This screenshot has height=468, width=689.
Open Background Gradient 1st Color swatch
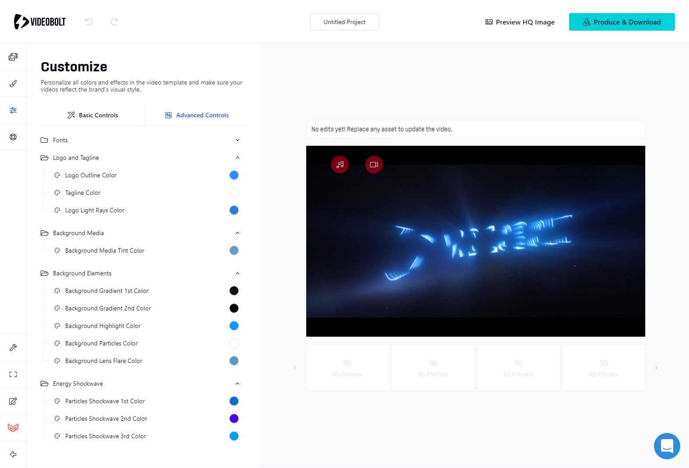234,291
